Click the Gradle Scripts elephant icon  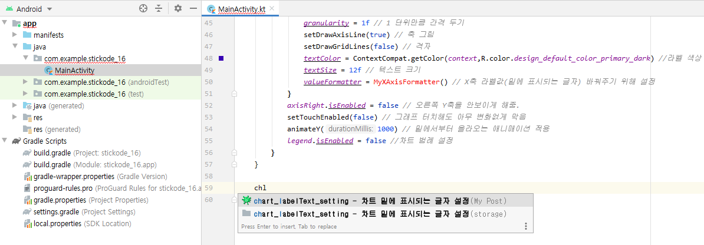click(x=16, y=141)
